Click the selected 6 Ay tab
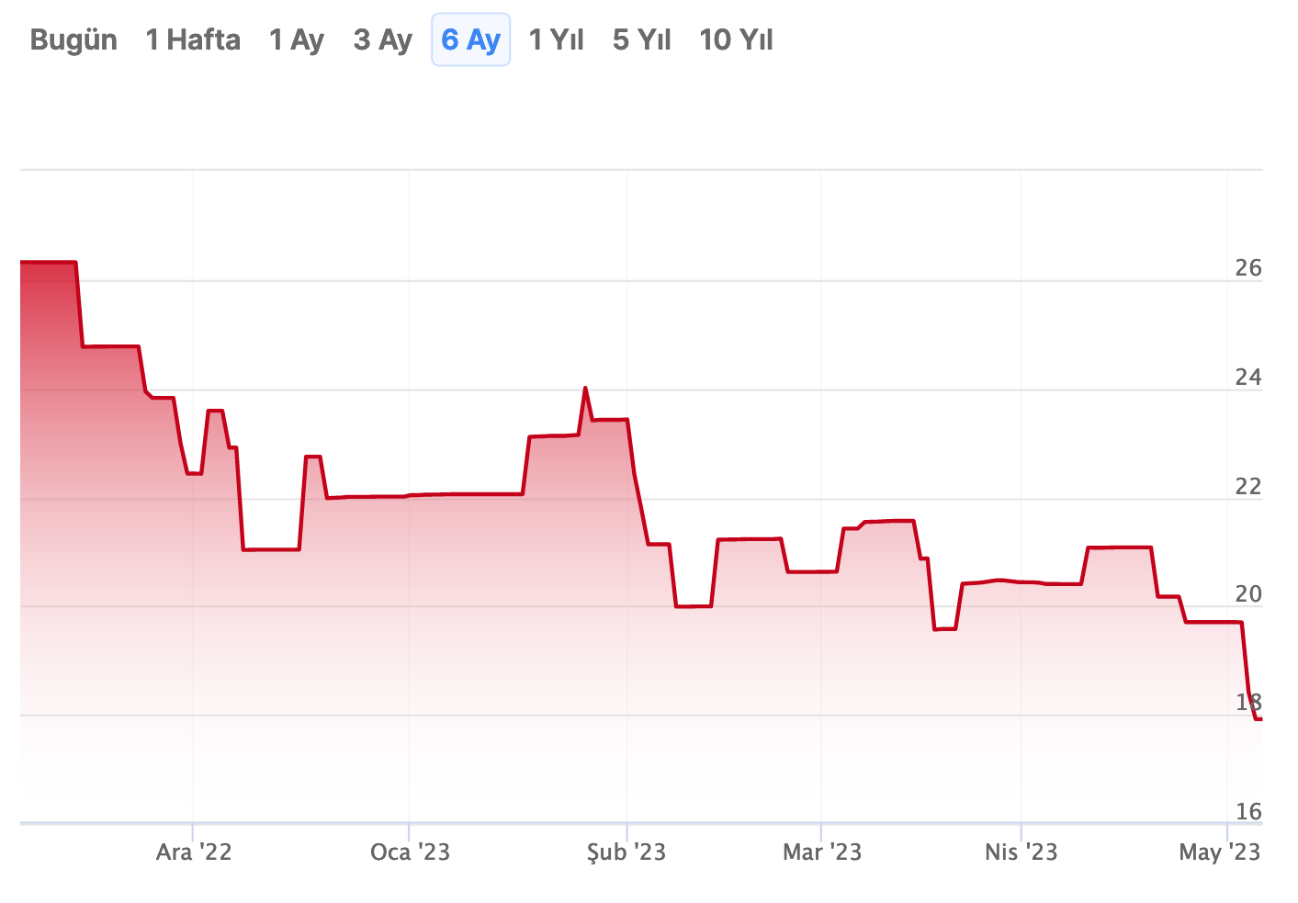This screenshot has width=1298, height=903. (470, 40)
